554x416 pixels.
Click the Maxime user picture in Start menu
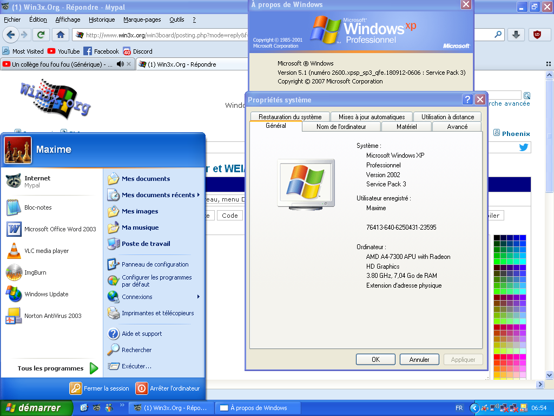(18, 151)
